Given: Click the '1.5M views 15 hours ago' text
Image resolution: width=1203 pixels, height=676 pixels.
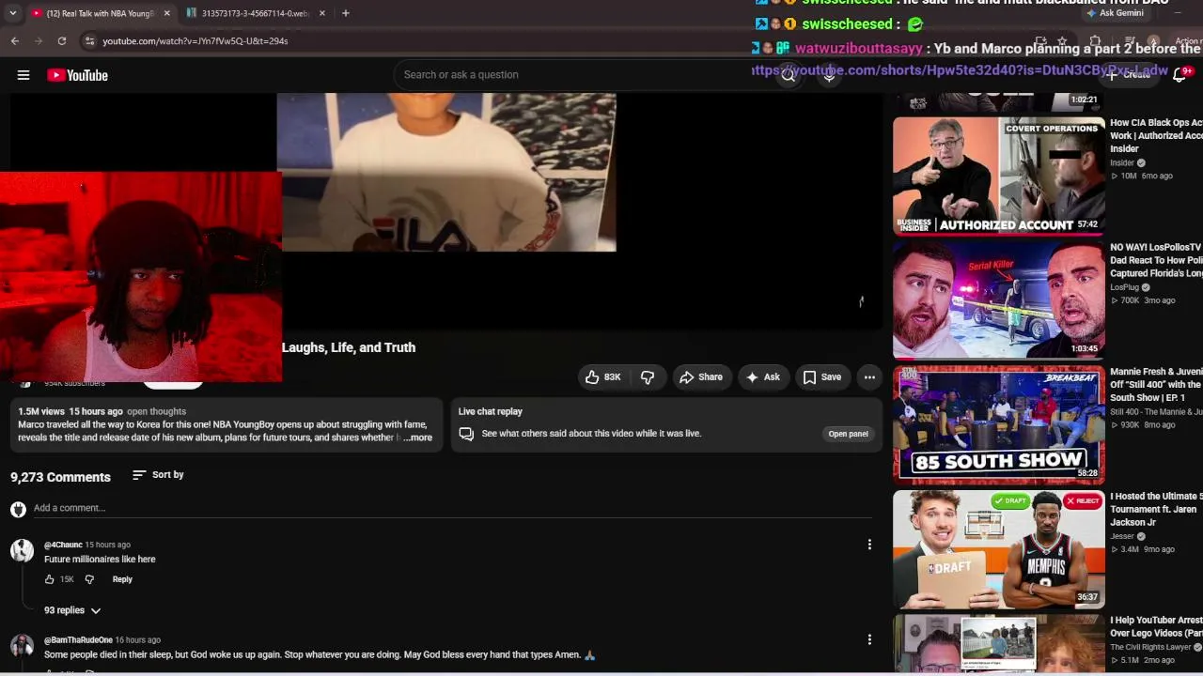Looking at the screenshot, I should (x=70, y=411).
